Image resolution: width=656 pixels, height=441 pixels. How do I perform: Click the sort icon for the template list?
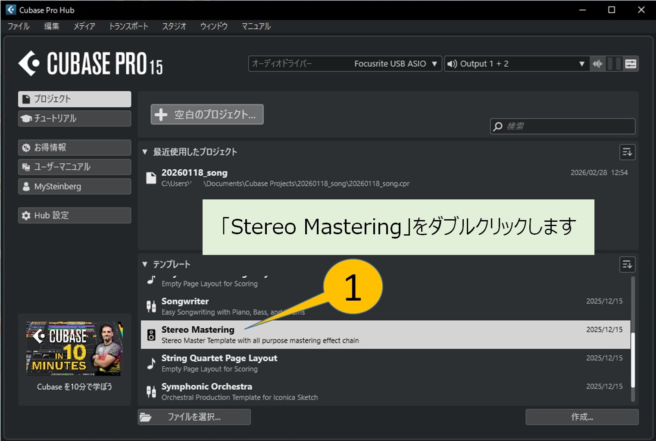pos(628,264)
